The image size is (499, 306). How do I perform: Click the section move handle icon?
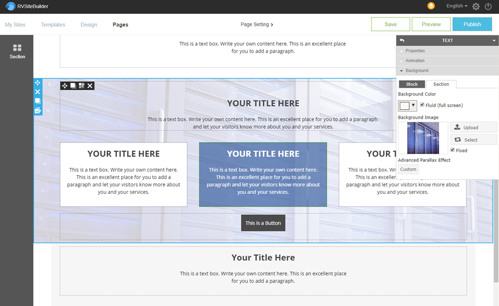pos(37,83)
